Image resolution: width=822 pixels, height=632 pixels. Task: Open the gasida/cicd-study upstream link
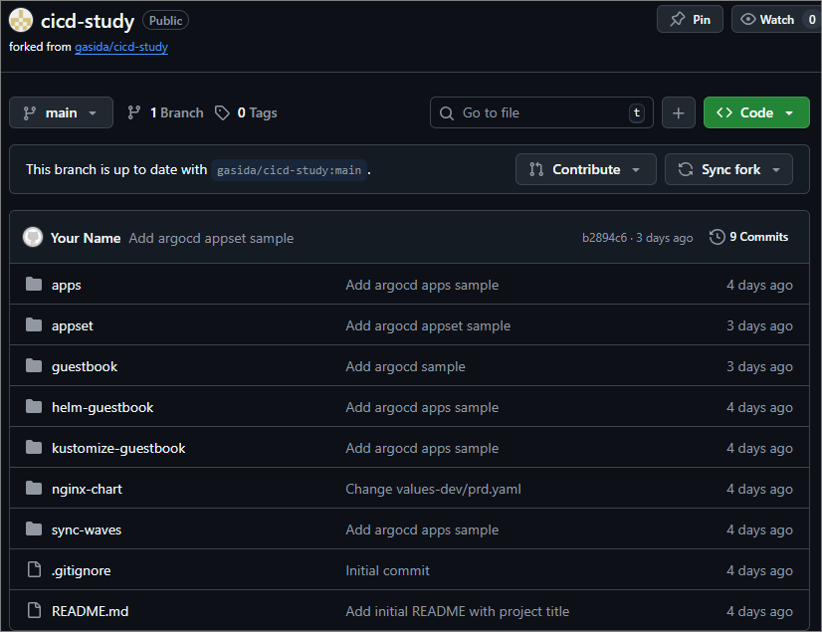point(121,47)
